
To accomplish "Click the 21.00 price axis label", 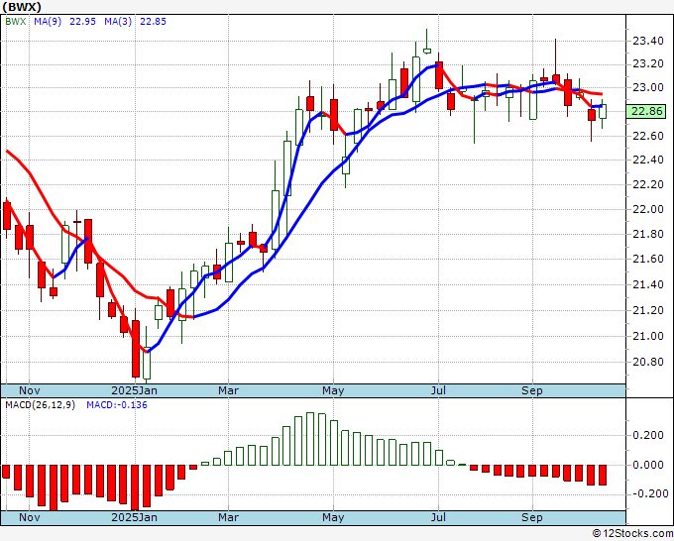I will click(x=647, y=336).
